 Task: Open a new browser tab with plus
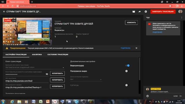point(32,2)
